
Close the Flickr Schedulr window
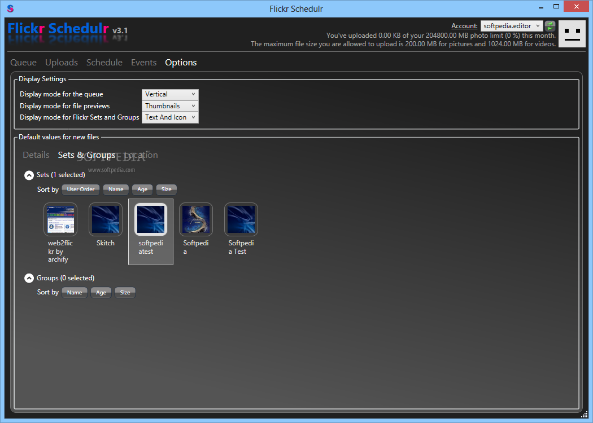pos(577,6)
